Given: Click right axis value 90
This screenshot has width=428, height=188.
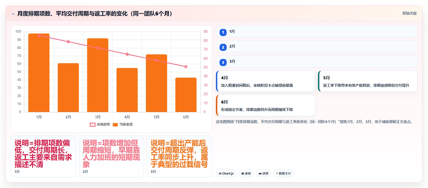Looking at the screenshot, I should [x=205, y=32].
